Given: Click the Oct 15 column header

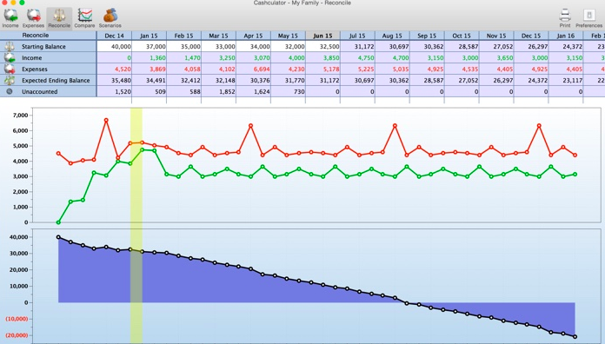Looking at the screenshot, I should [x=462, y=36].
